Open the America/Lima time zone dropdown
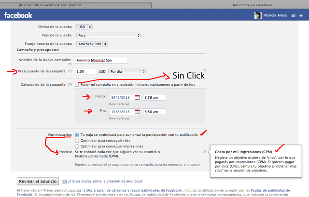 [92, 44]
